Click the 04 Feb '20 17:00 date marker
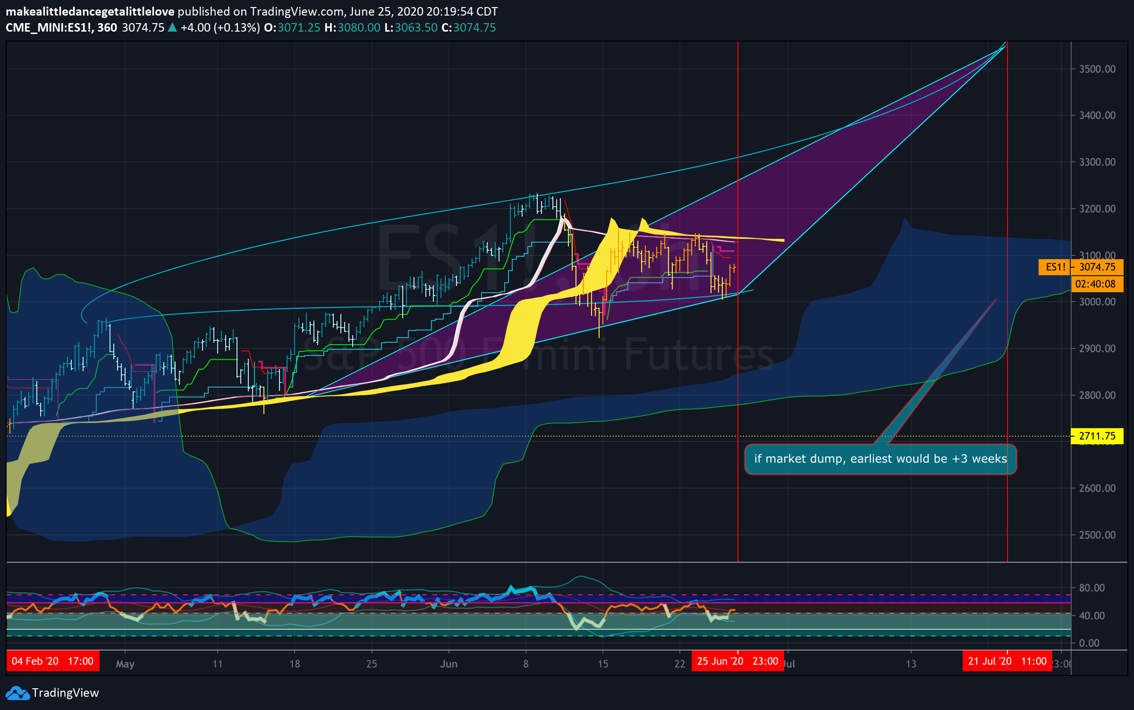 pos(53,661)
